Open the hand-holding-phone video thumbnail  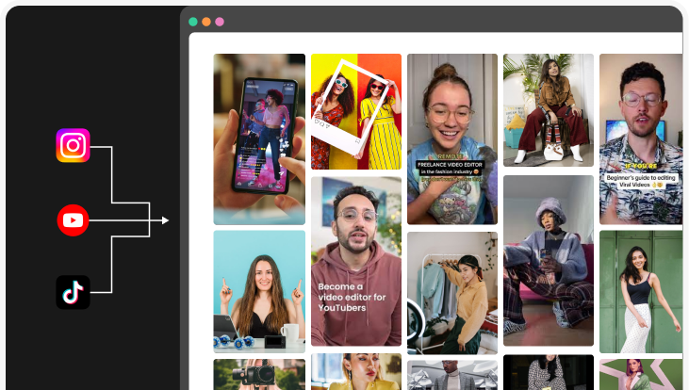[259, 139]
